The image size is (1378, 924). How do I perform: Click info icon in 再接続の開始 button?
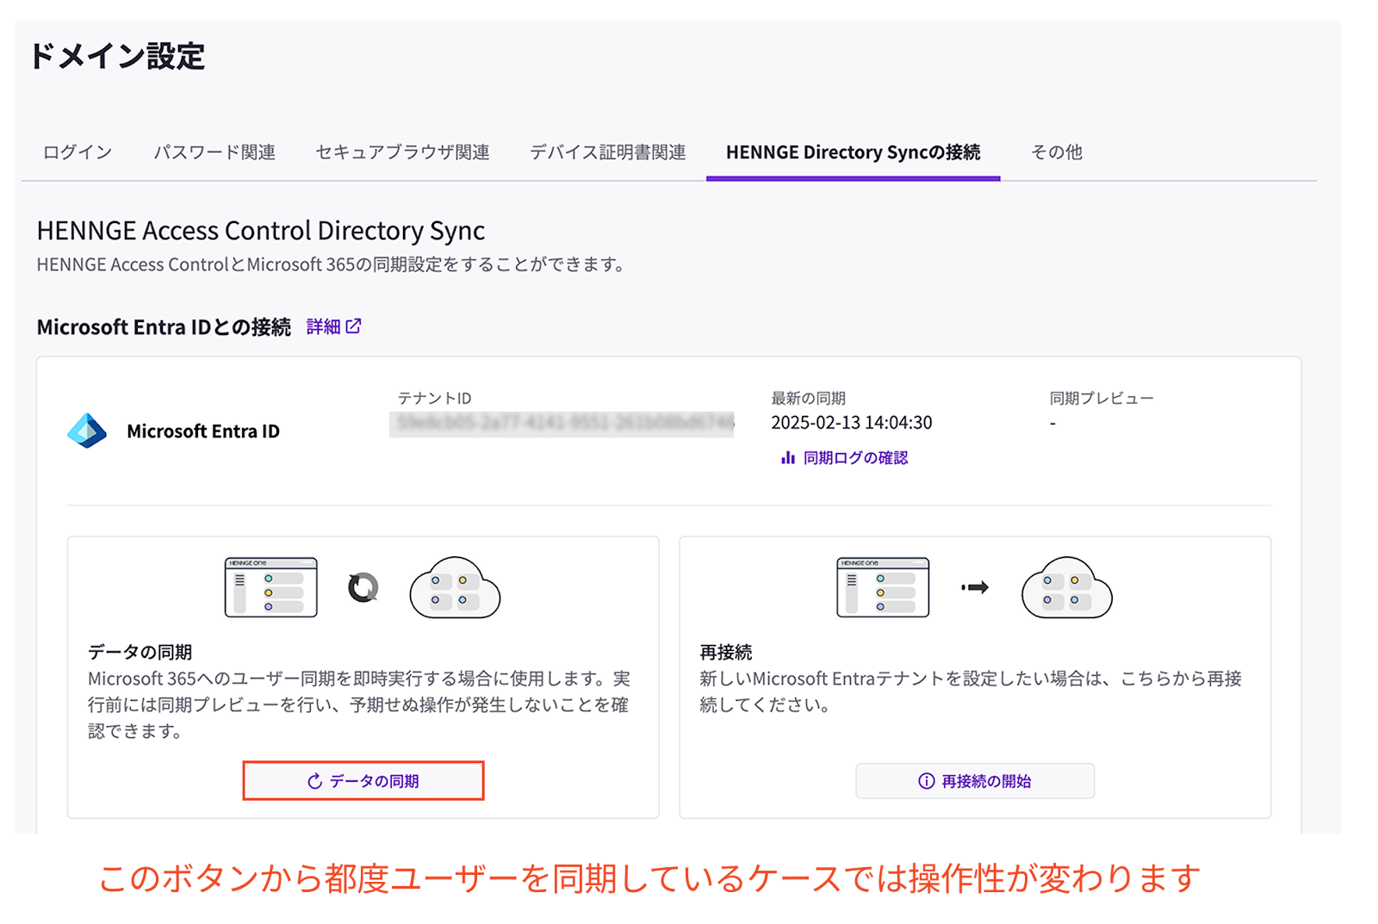[x=926, y=781]
